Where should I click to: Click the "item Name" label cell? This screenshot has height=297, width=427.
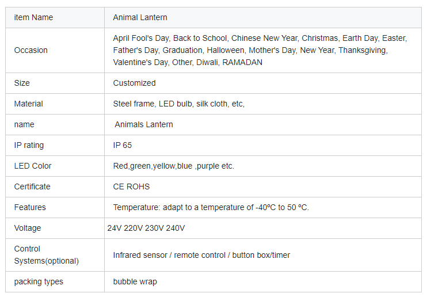point(33,17)
